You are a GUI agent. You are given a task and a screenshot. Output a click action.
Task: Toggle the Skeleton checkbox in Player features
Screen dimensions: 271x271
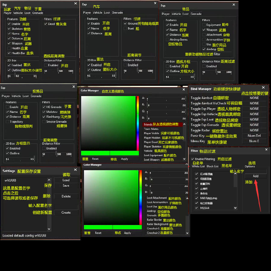pyautogui.click(x=9, y=29)
